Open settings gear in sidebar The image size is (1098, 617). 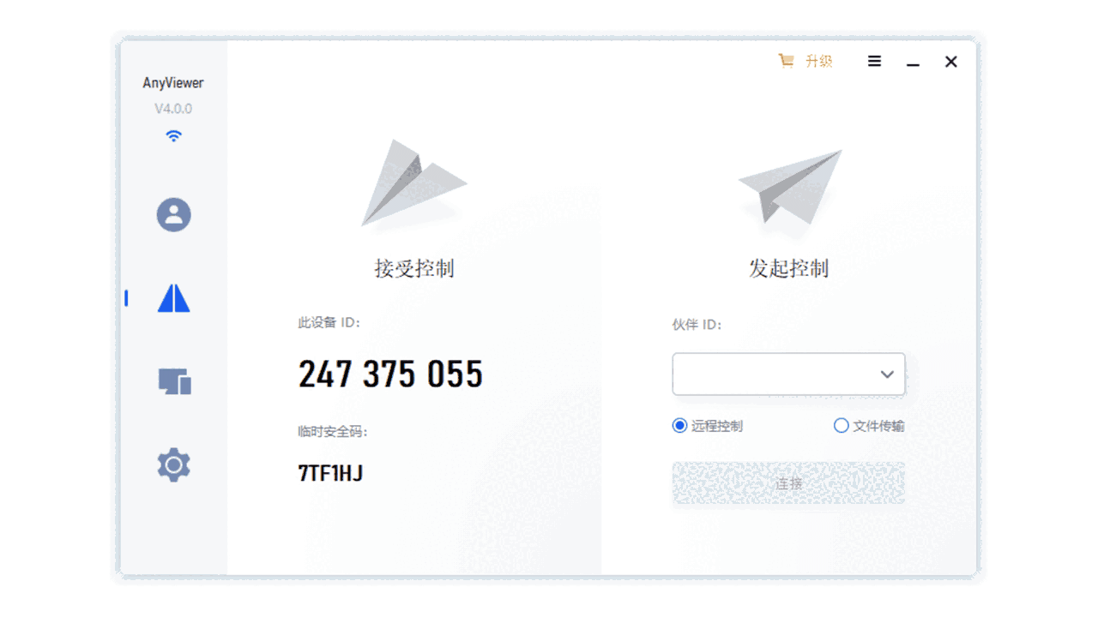(x=173, y=464)
